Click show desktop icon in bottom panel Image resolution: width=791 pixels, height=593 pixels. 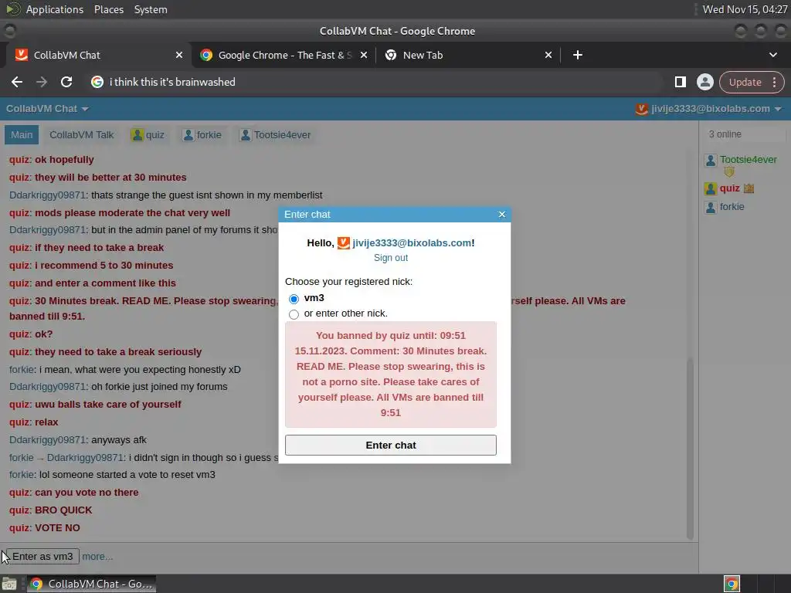9,584
